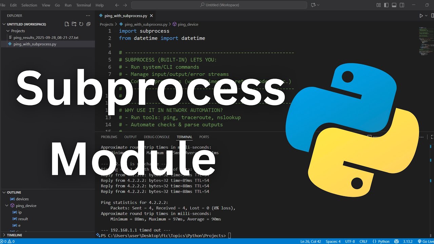Open the Go menu
434x244 pixels.
point(57,5)
